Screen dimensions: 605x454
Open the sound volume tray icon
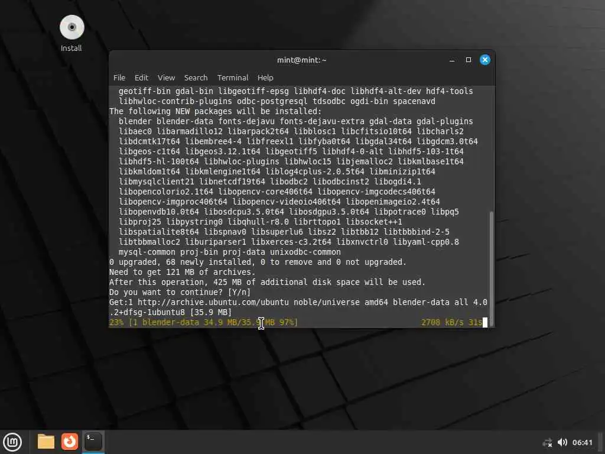click(x=562, y=442)
